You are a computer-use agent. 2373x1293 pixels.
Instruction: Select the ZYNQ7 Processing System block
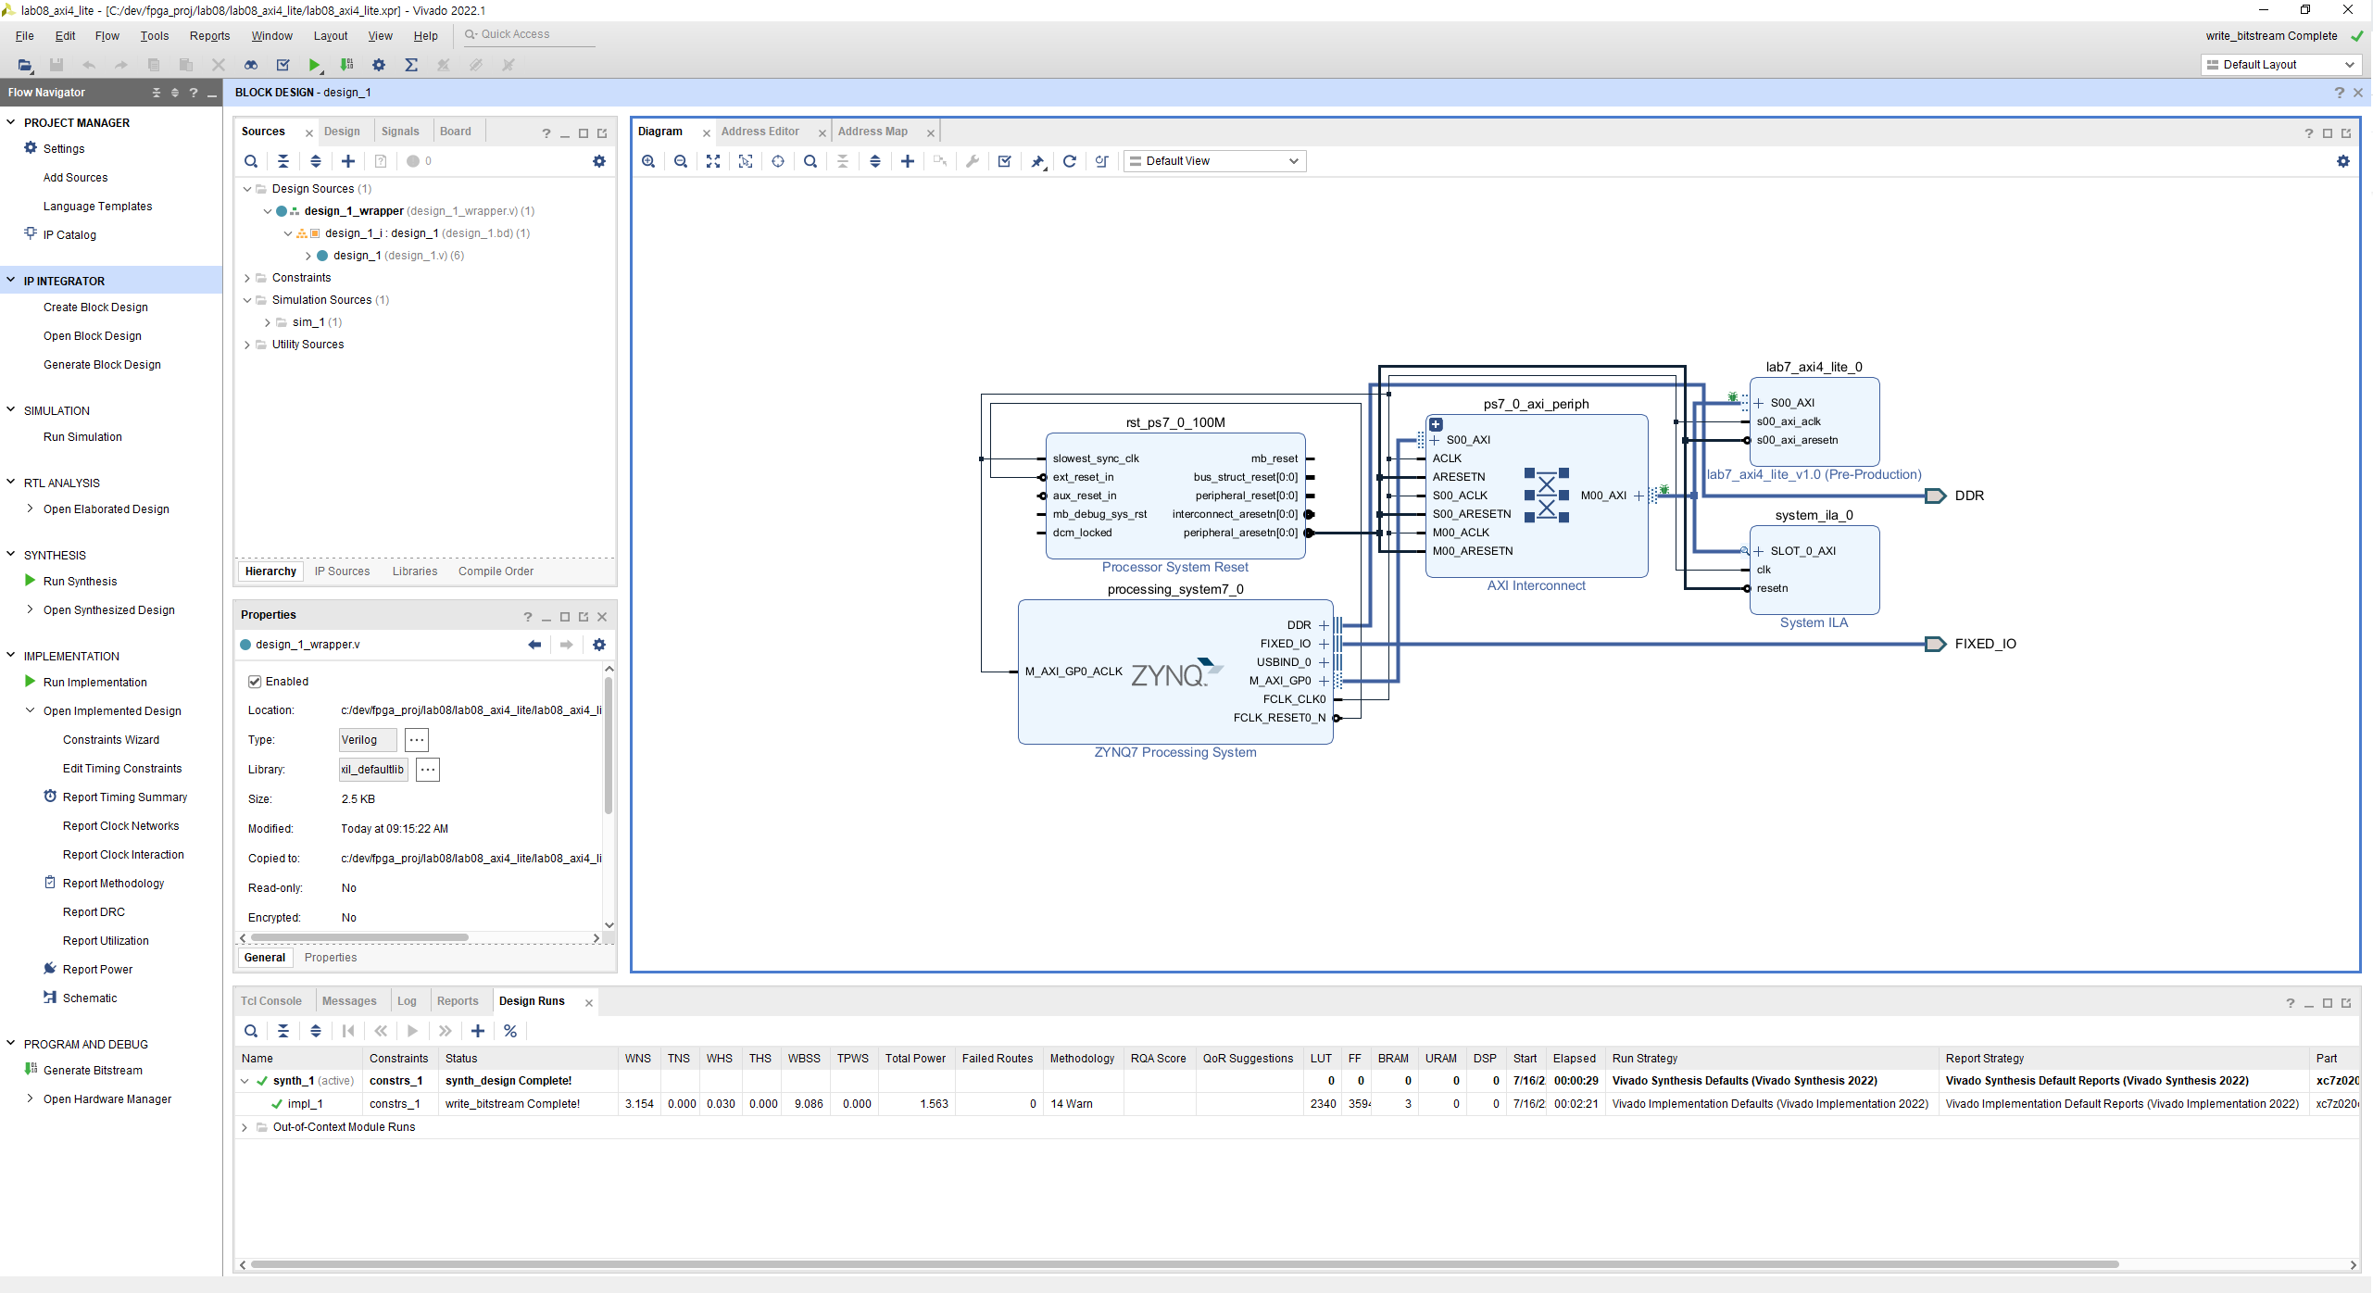coord(1175,672)
